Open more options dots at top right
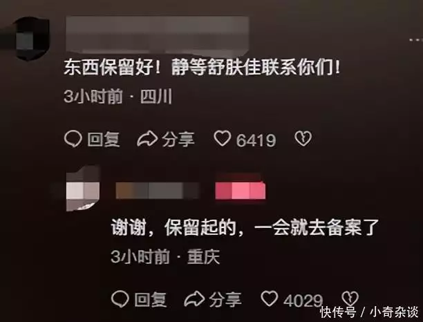 tap(415, 40)
